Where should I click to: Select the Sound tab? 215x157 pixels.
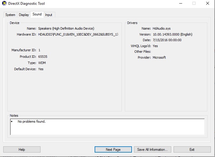37,14
